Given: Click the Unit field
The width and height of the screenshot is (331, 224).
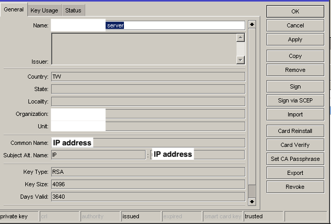Looking at the screenshot, I should 148,126.
